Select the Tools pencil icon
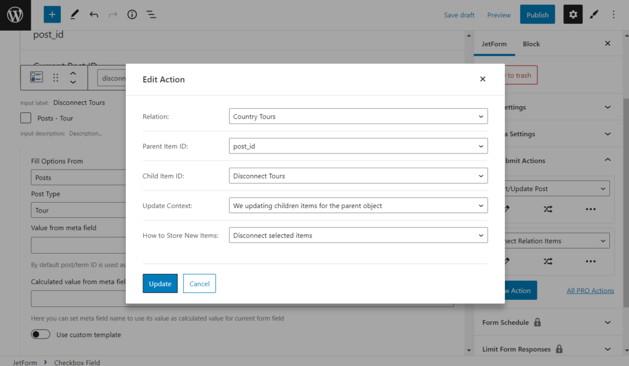Viewport: 629px width, 366px height. [74, 15]
